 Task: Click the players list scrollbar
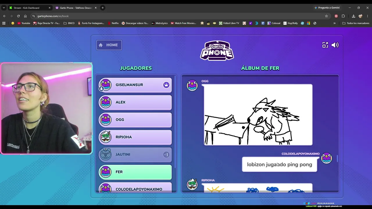(x=175, y=122)
